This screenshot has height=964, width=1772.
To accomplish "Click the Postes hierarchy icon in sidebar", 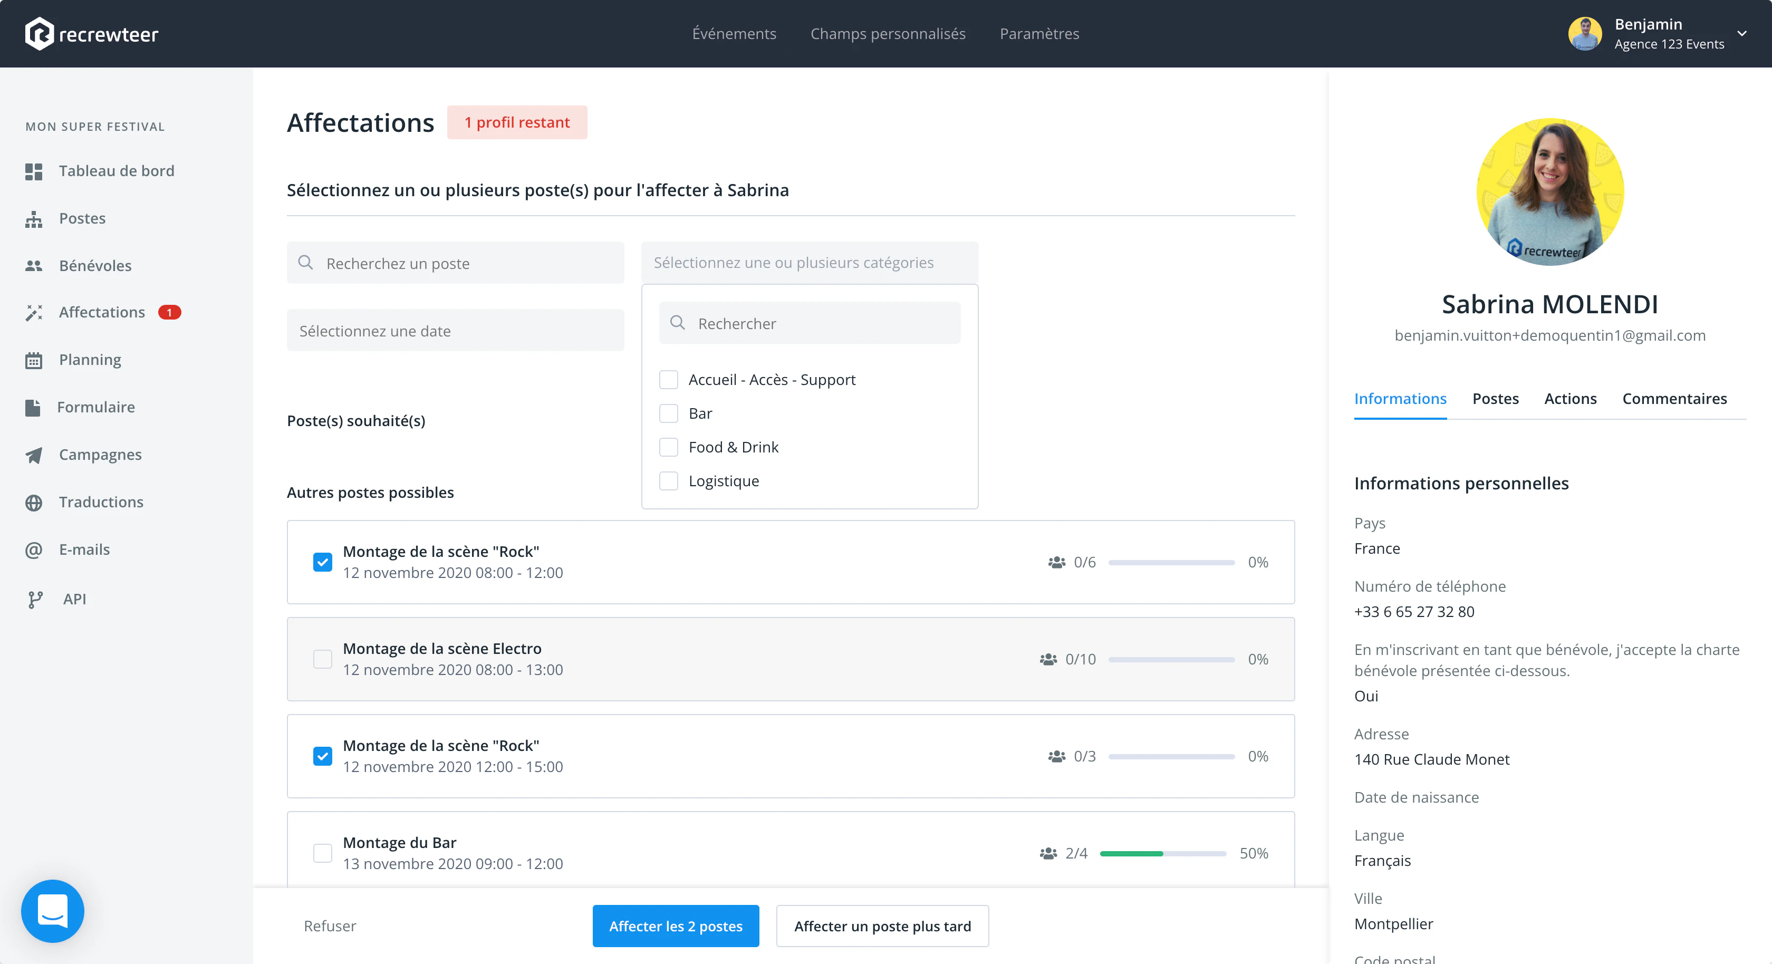I will pos(34,219).
